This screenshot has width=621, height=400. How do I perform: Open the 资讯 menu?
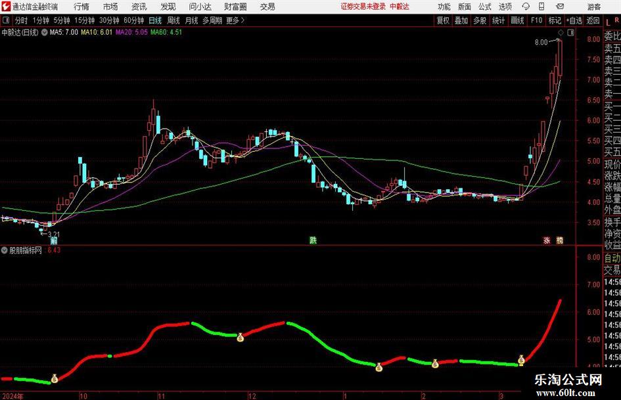coord(139,7)
